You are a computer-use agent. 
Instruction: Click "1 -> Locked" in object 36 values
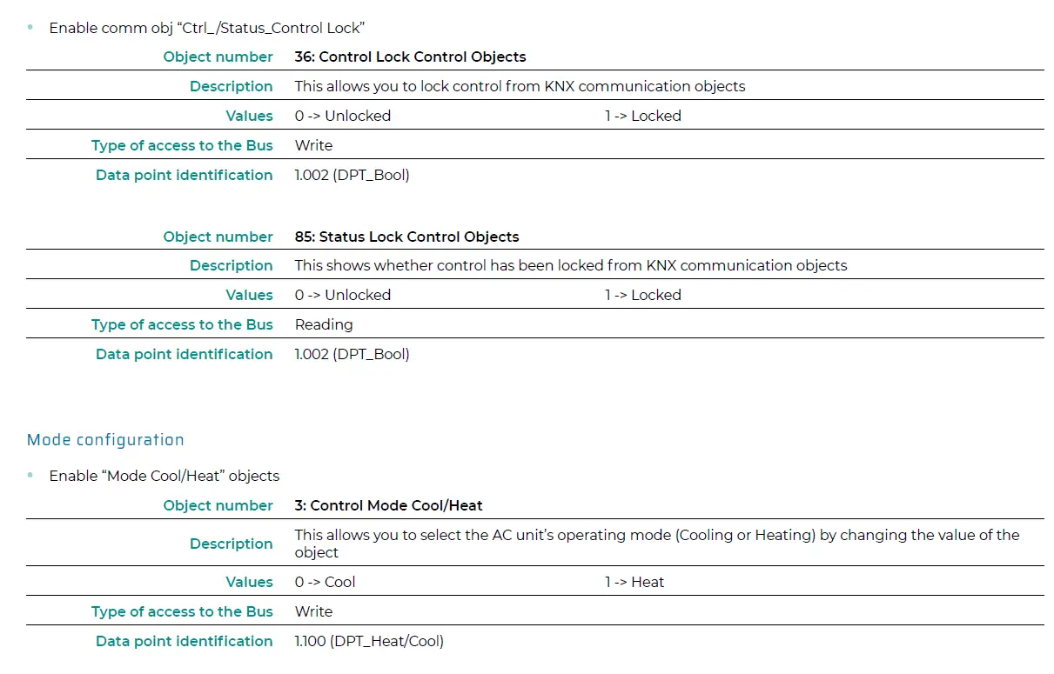pyautogui.click(x=643, y=117)
